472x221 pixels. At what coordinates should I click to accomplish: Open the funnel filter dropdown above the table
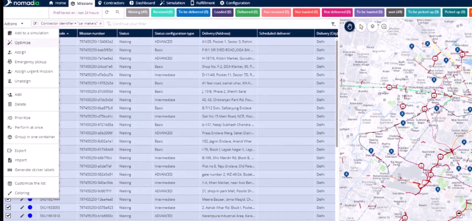333,24
